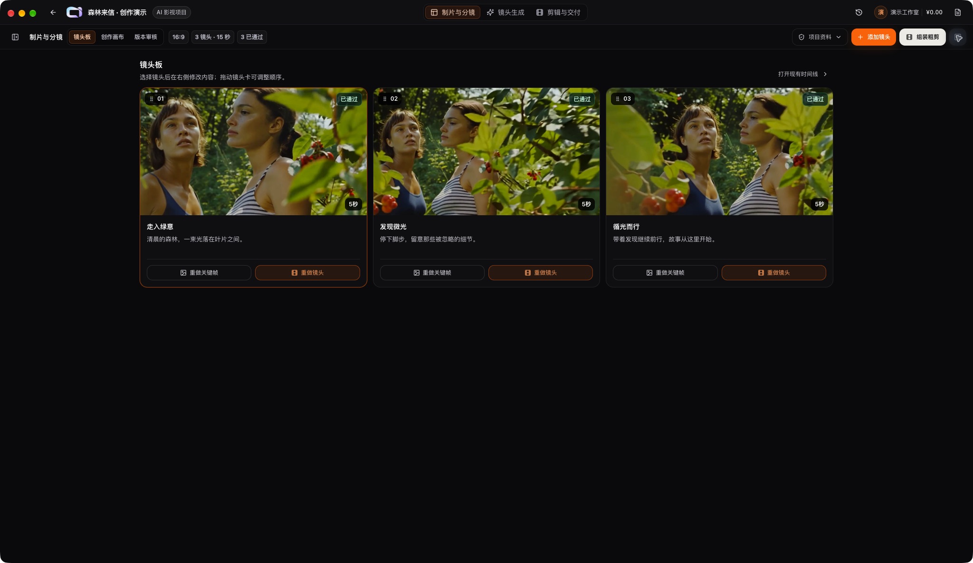This screenshot has width=973, height=563.
Task: Click 重做镜头 on the 走入绿意 card
Action: point(307,273)
